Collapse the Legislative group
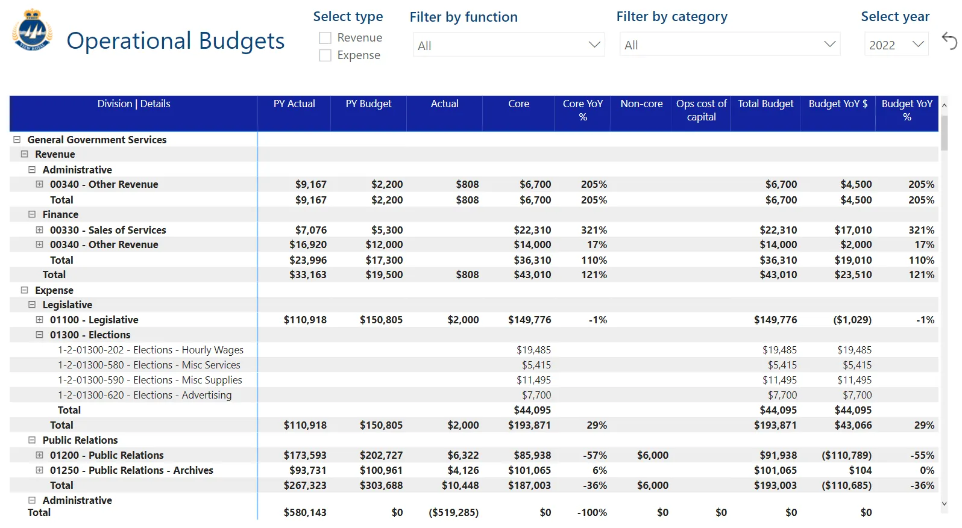962x528 pixels. (x=32, y=305)
